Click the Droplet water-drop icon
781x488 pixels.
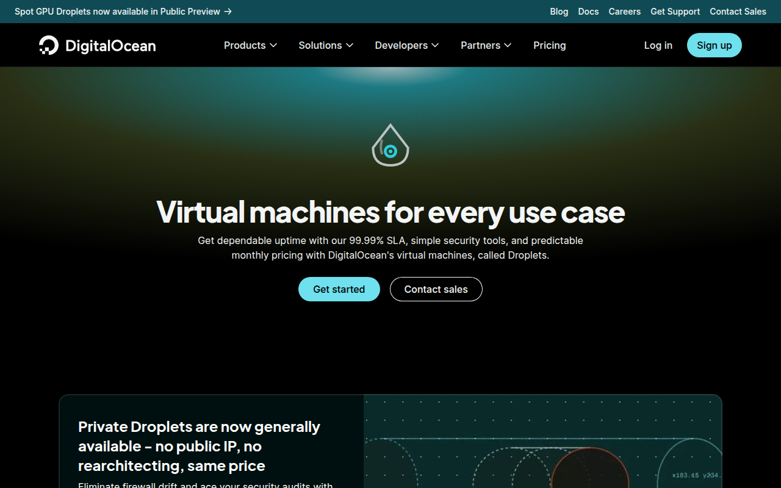coord(390,145)
